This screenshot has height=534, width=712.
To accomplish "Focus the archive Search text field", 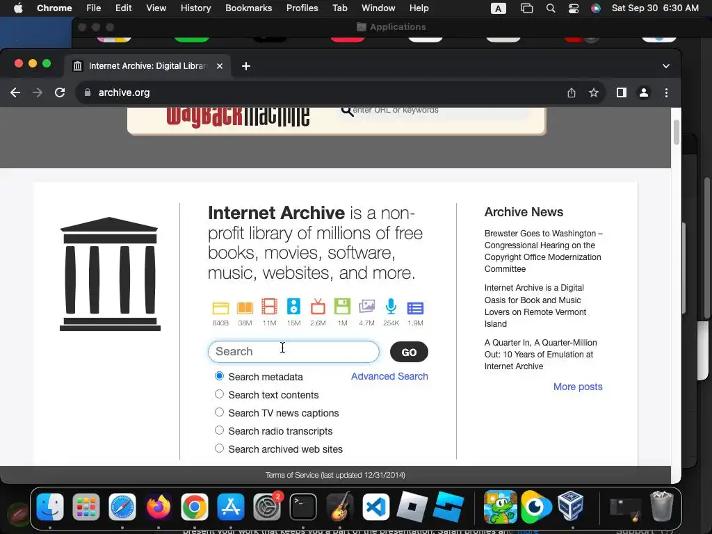I will click(x=294, y=352).
